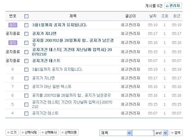Toggle the select-all checkbox in header

coord(26,16)
